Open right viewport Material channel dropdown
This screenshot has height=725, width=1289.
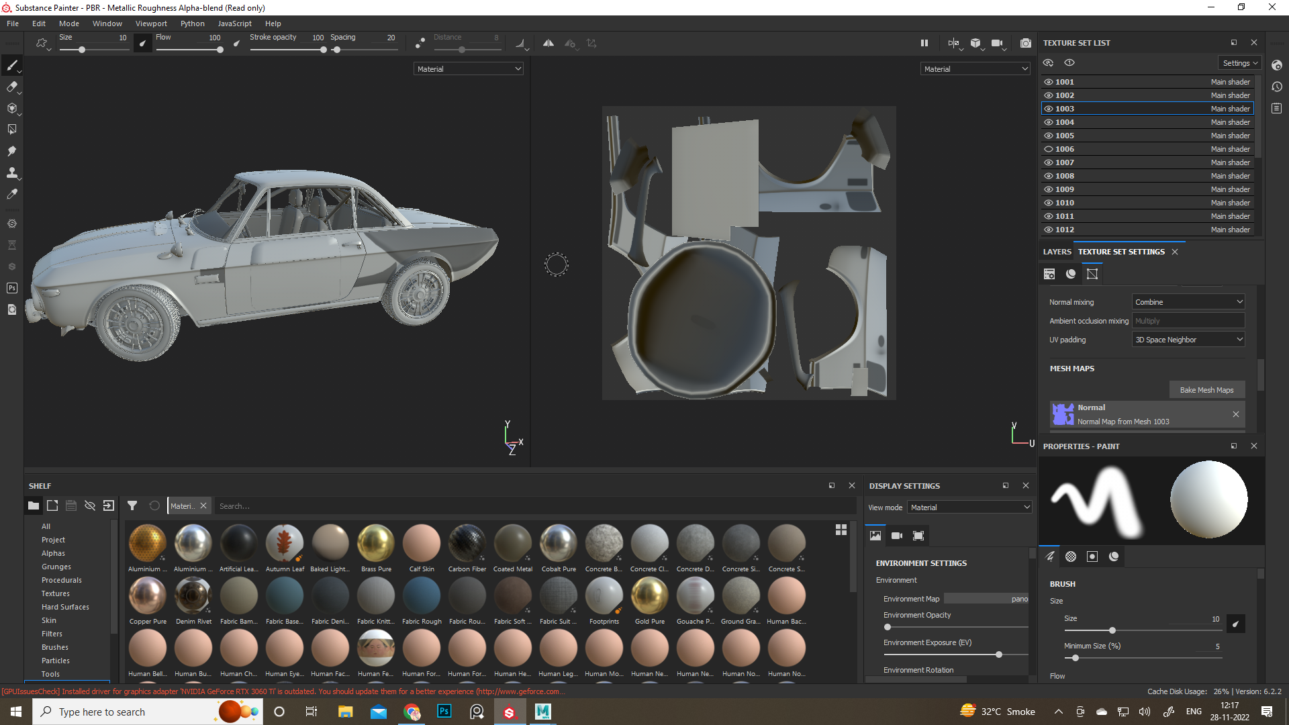[975, 69]
